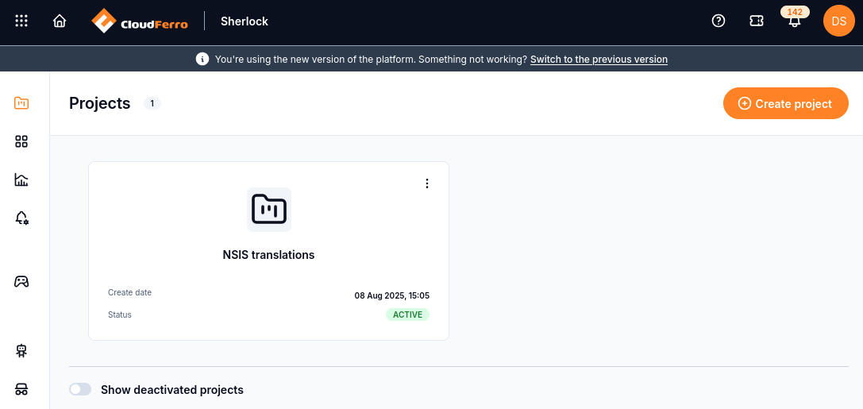
Task: Open the bell with gear alerts settings icon
Action: (21, 218)
